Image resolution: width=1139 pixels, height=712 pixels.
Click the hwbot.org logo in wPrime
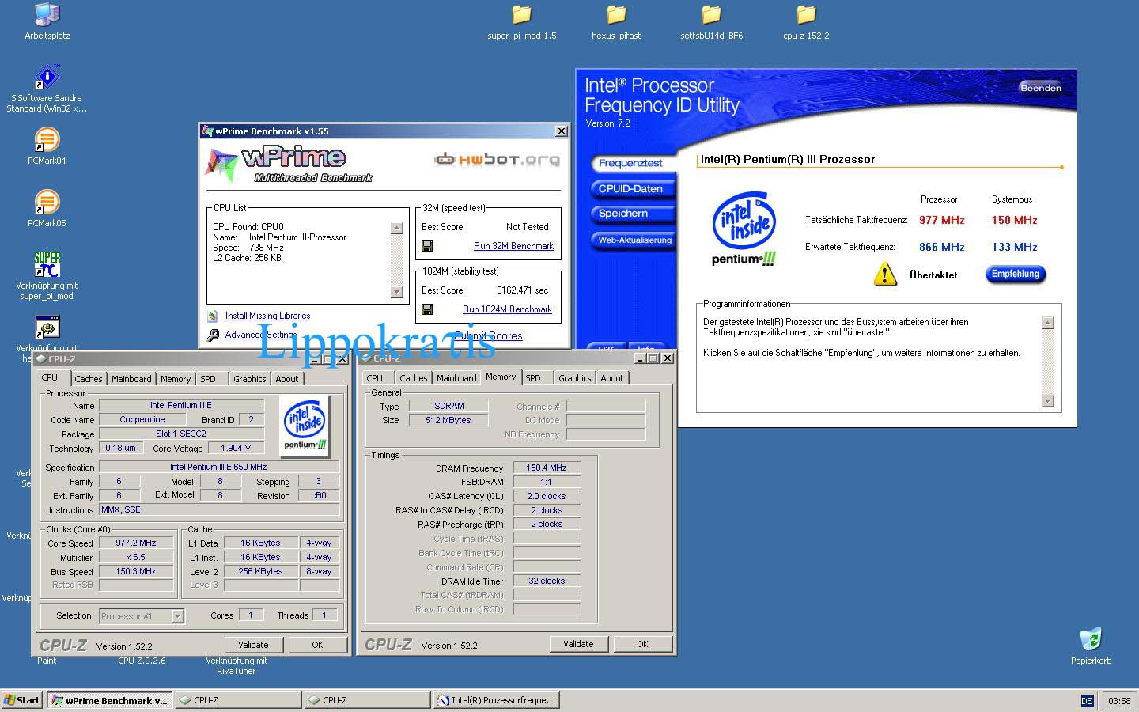(x=497, y=160)
